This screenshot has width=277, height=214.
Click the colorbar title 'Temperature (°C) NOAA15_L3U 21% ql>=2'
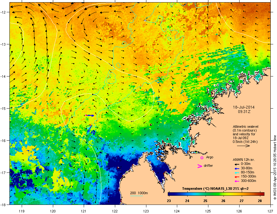click(215, 189)
